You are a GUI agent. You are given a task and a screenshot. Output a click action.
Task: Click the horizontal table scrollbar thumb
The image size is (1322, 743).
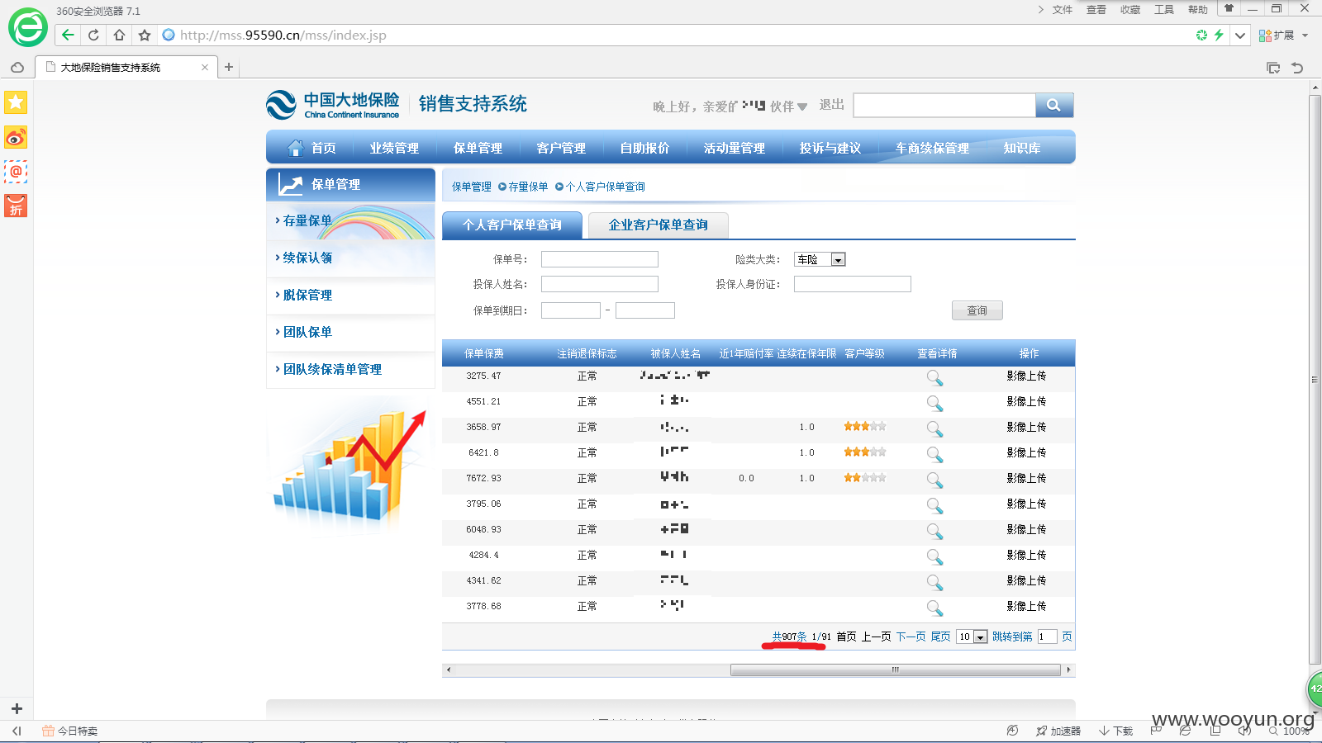tap(895, 670)
